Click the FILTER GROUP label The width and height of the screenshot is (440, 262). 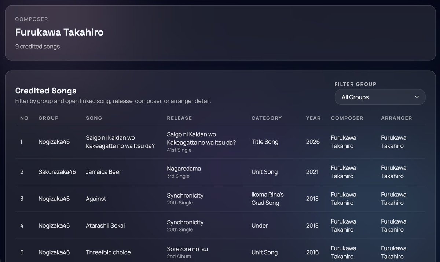[356, 84]
